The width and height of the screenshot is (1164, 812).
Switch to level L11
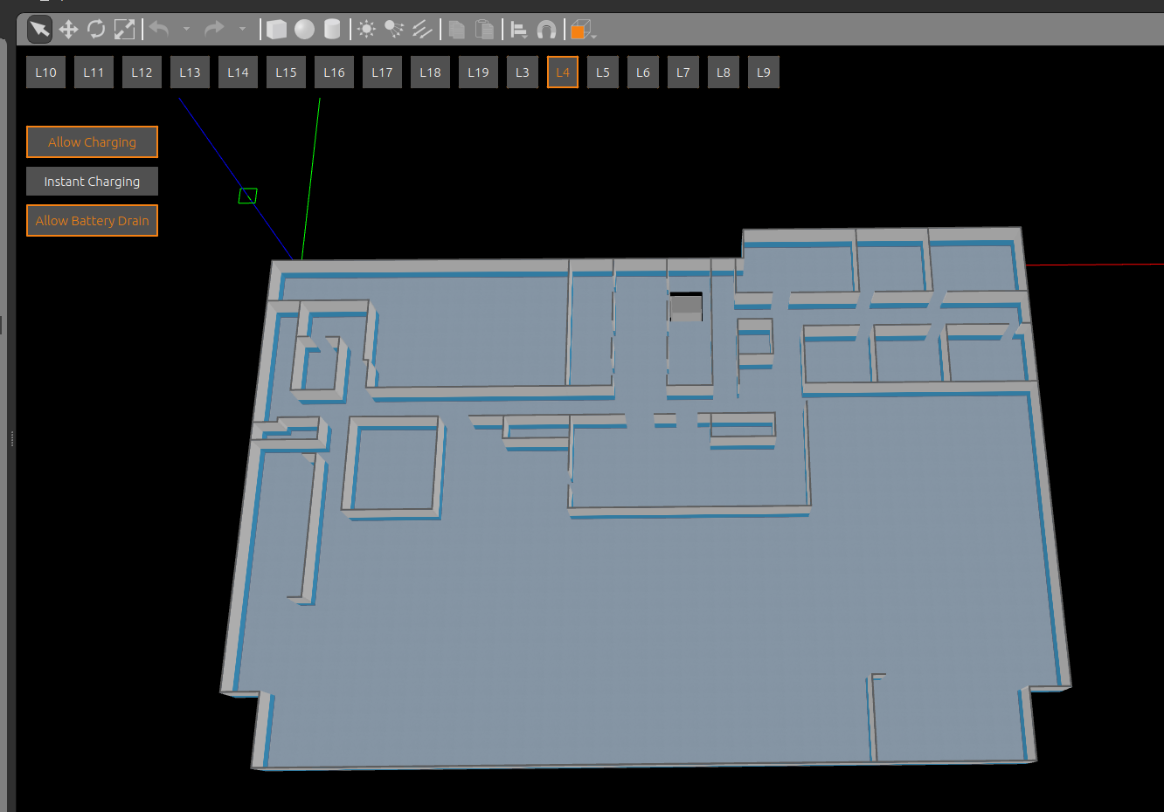click(x=94, y=72)
